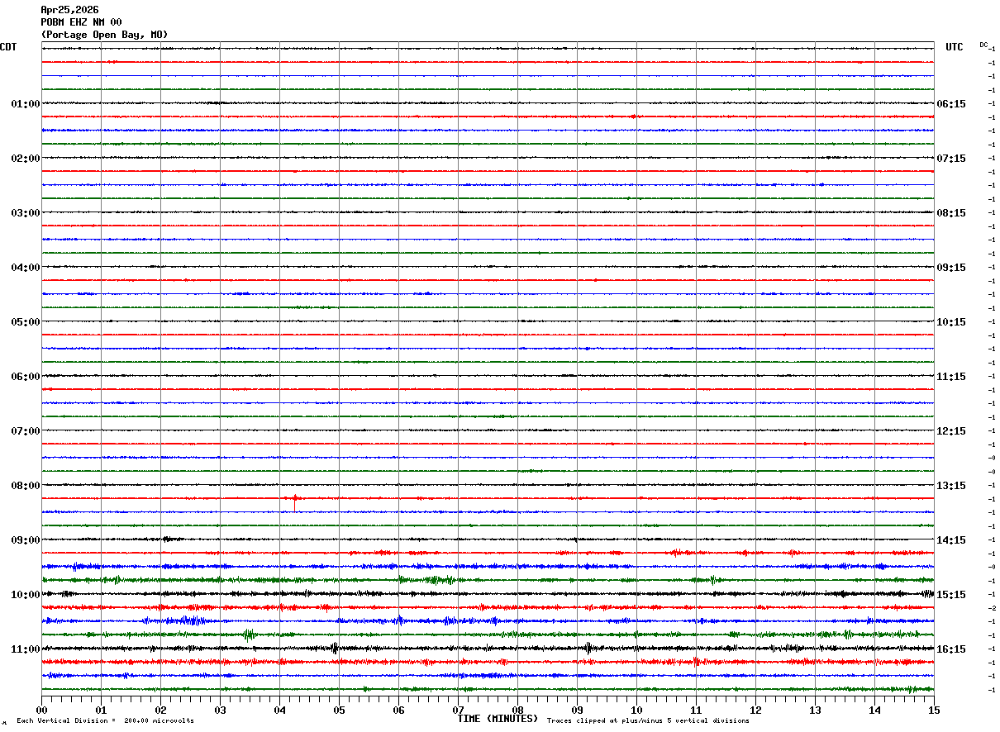Click the 16:15 UTC time label
This screenshot has width=1000, height=732.
pyautogui.click(x=951, y=649)
